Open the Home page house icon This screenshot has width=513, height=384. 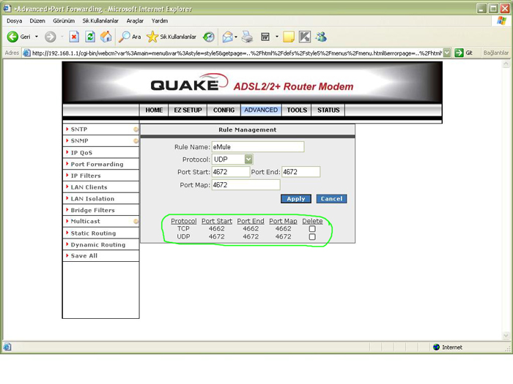tap(106, 37)
